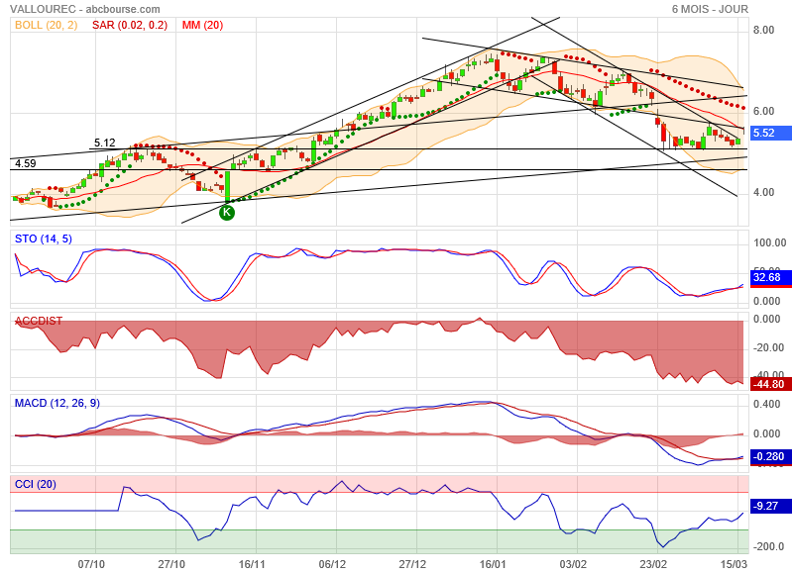Click the 03/02 date on the axis
Screen dimensions: 792x574
(573, 564)
